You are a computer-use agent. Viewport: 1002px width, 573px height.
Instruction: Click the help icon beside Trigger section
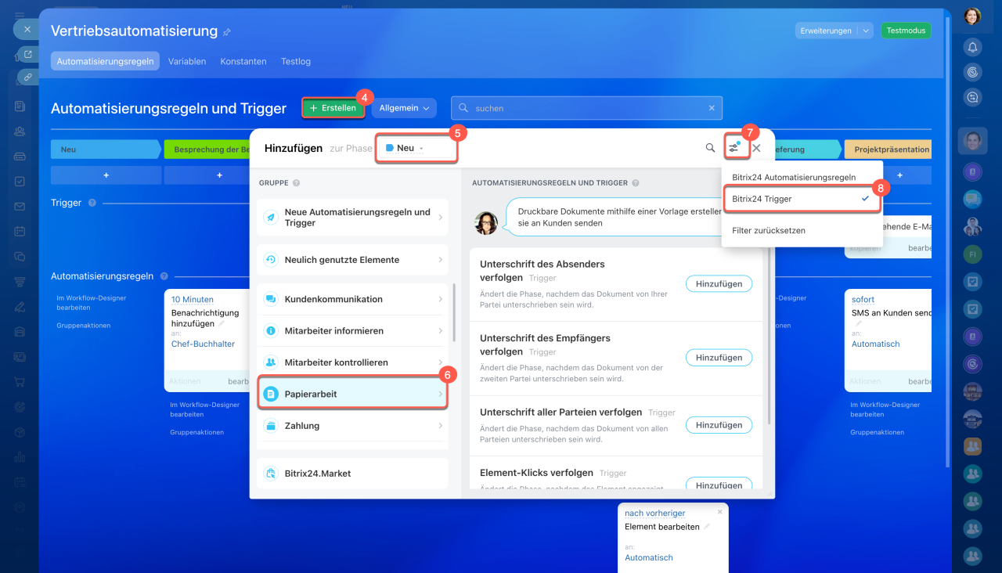(x=92, y=203)
